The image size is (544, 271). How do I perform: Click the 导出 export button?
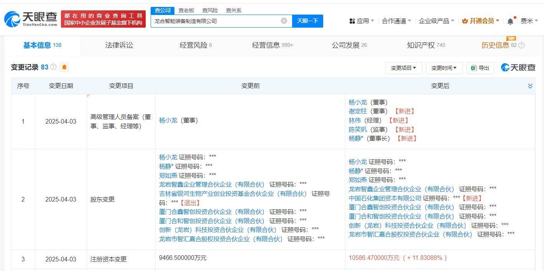(480, 68)
